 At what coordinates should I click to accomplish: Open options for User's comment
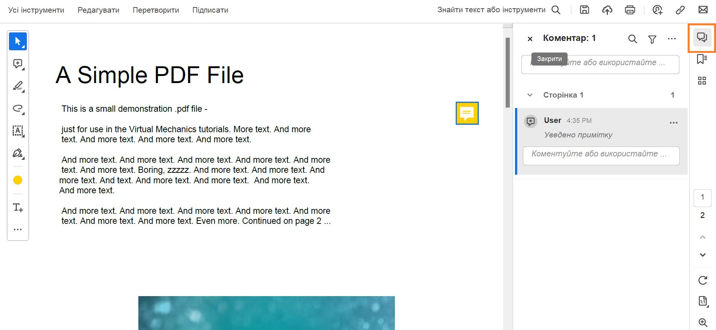[x=673, y=123]
